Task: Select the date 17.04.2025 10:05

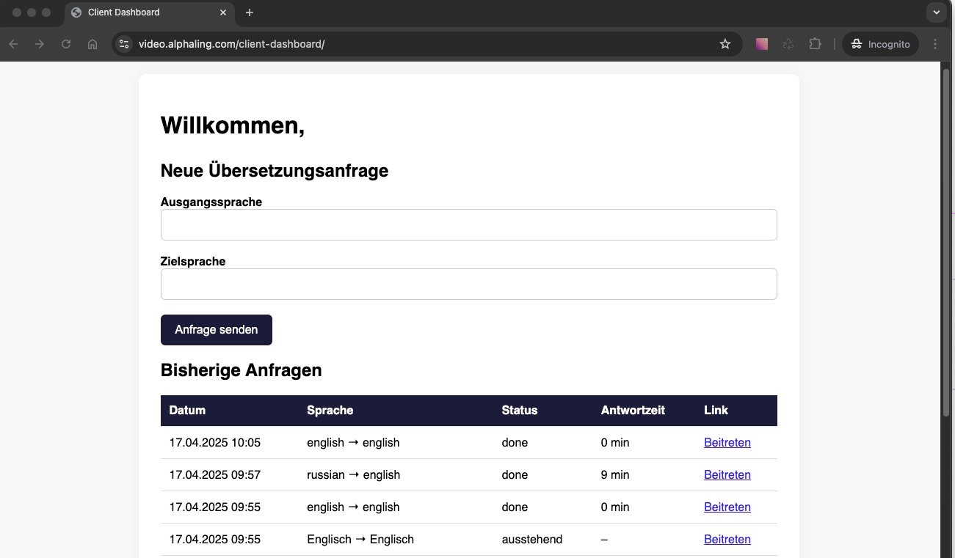Action: (x=214, y=442)
